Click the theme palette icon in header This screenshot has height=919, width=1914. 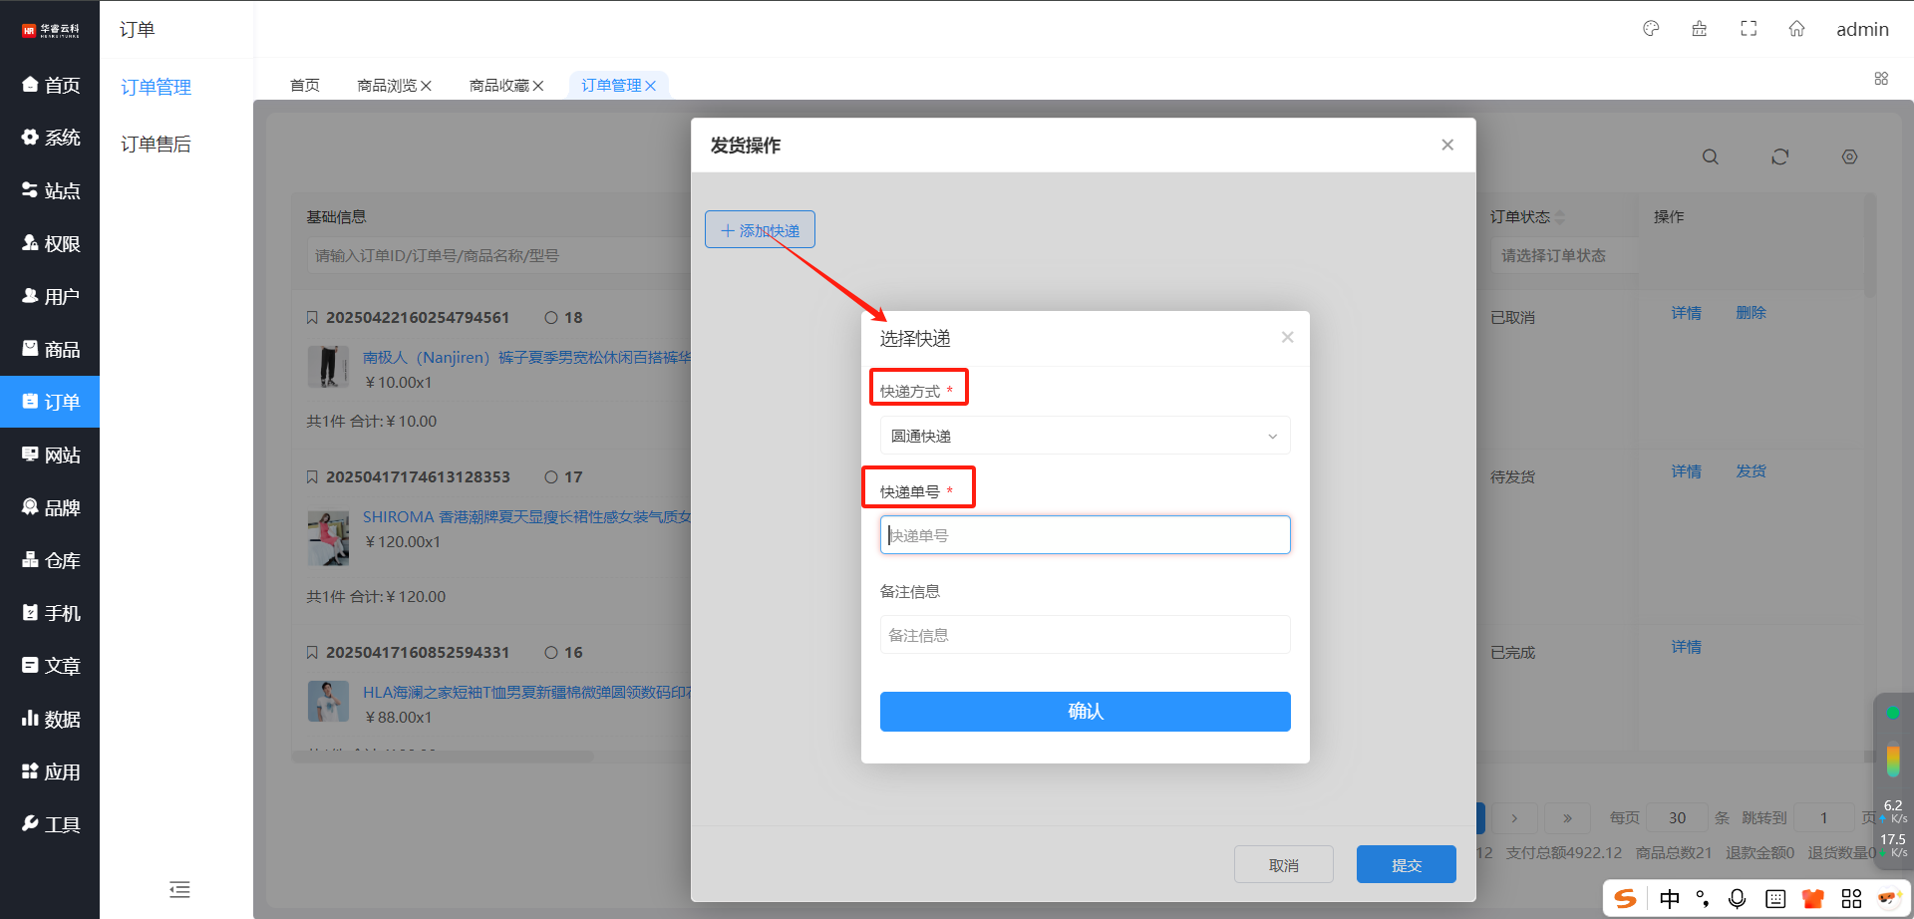tap(1651, 29)
